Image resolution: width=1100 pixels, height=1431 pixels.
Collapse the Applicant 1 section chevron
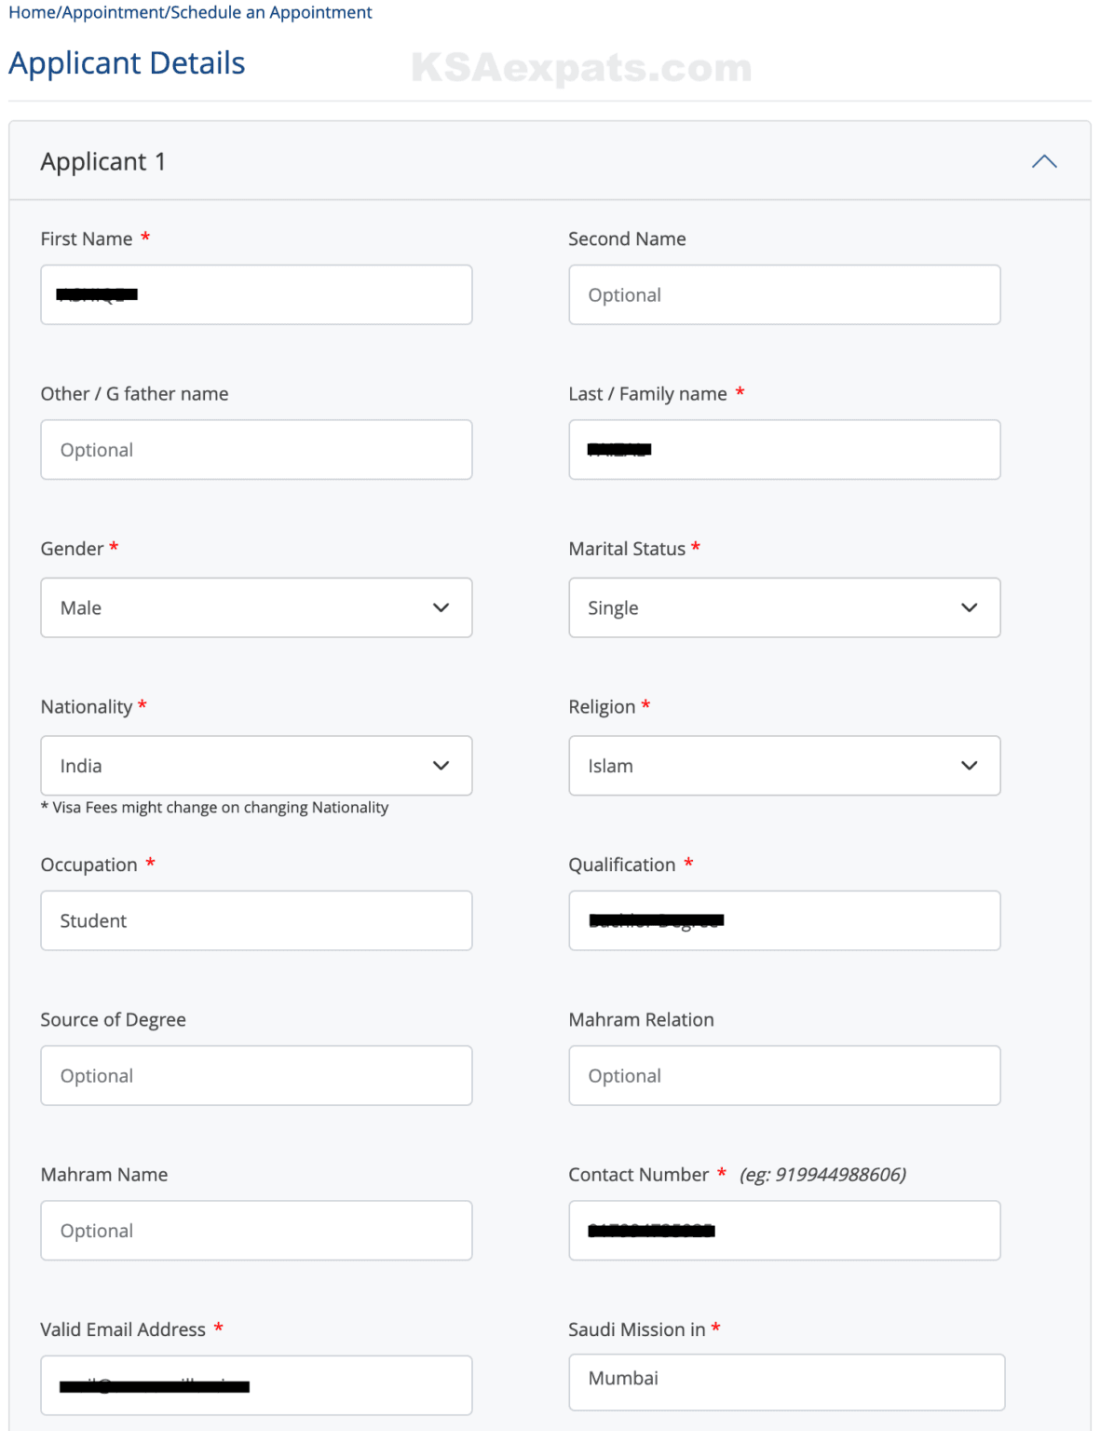coord(1044,160)
